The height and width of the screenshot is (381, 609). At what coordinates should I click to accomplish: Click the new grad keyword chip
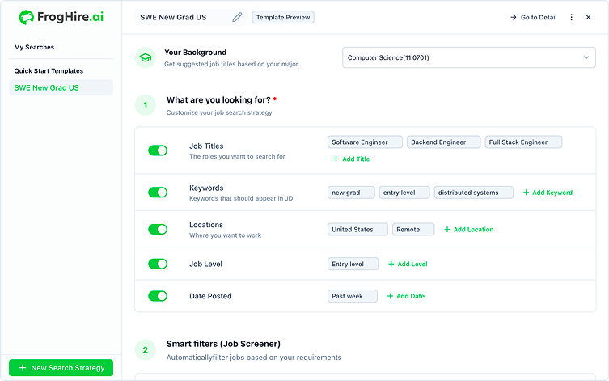351,193
